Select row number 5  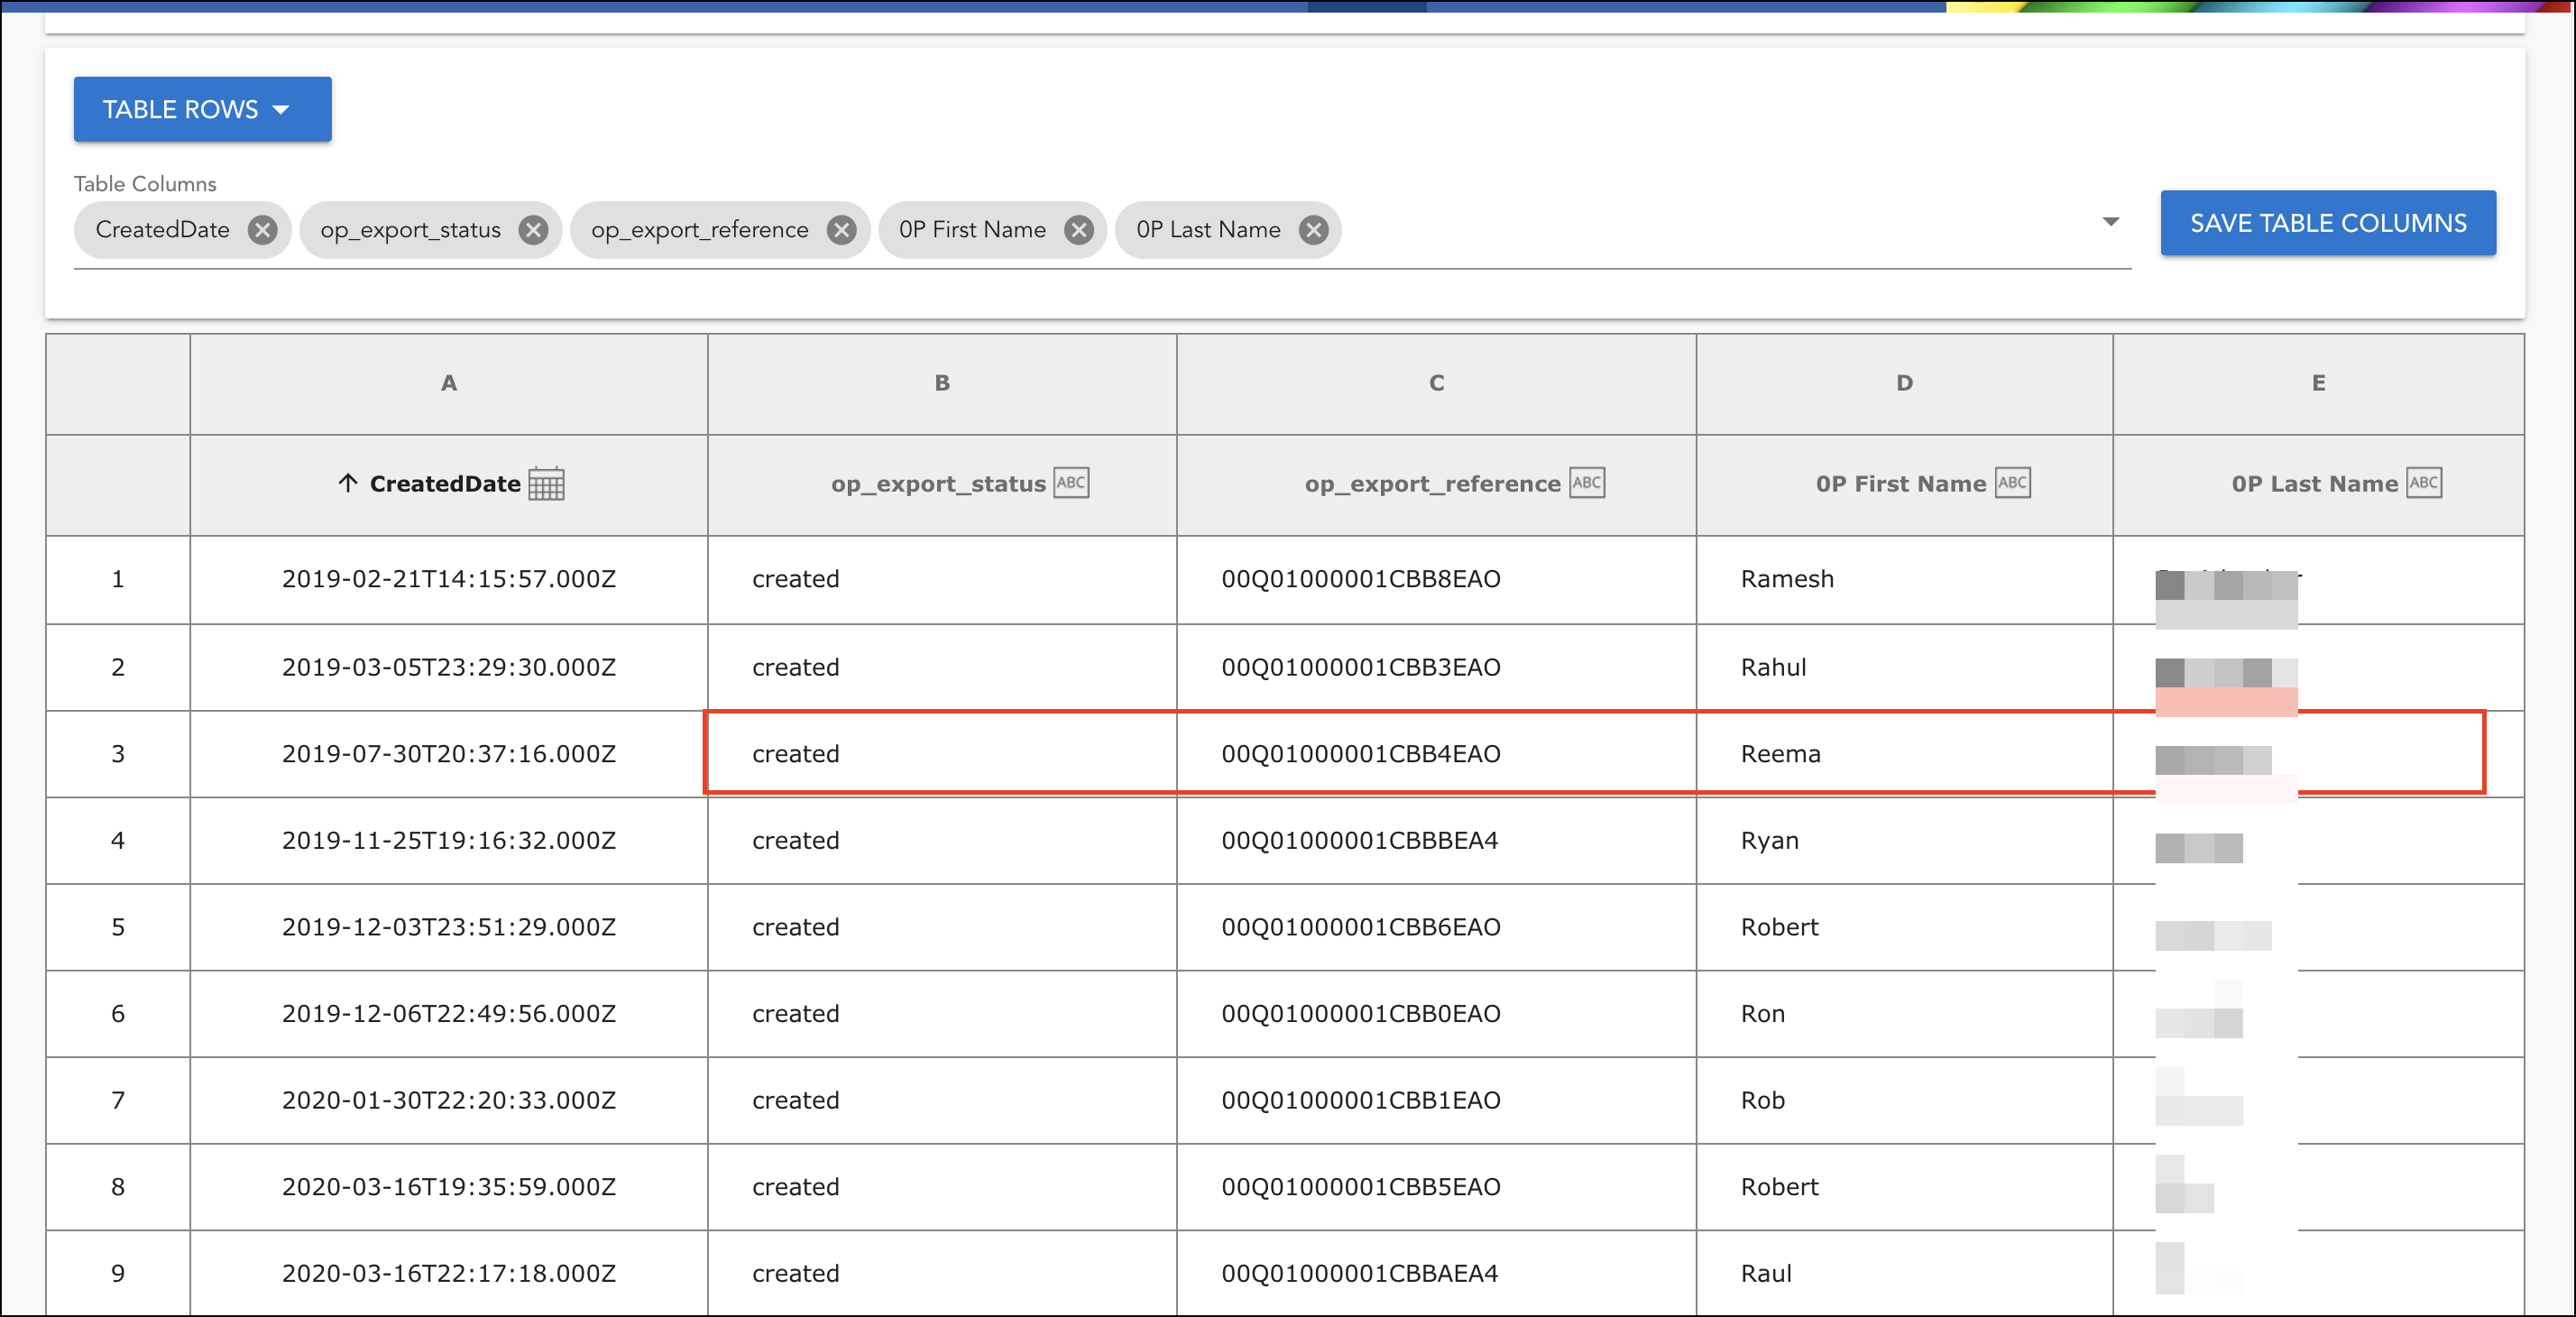[x=118, y=927]
